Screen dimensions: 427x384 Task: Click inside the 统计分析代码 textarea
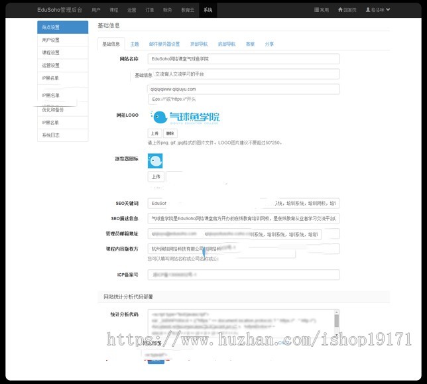241,323
